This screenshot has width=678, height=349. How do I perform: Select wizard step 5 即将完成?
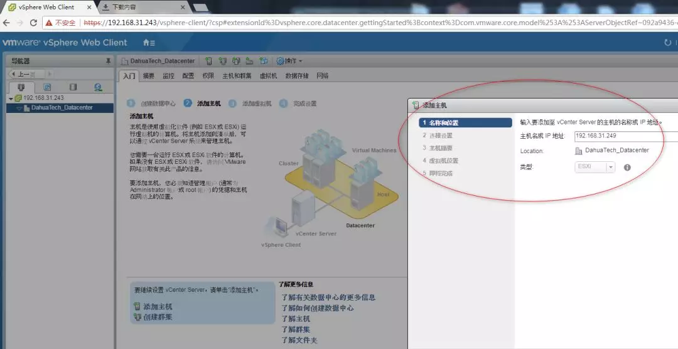[x=438, y=173]
